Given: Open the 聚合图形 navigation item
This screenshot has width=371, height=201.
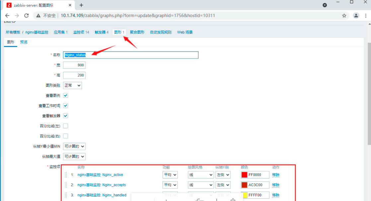Looking at the screenshot, I should pos(137,32).
